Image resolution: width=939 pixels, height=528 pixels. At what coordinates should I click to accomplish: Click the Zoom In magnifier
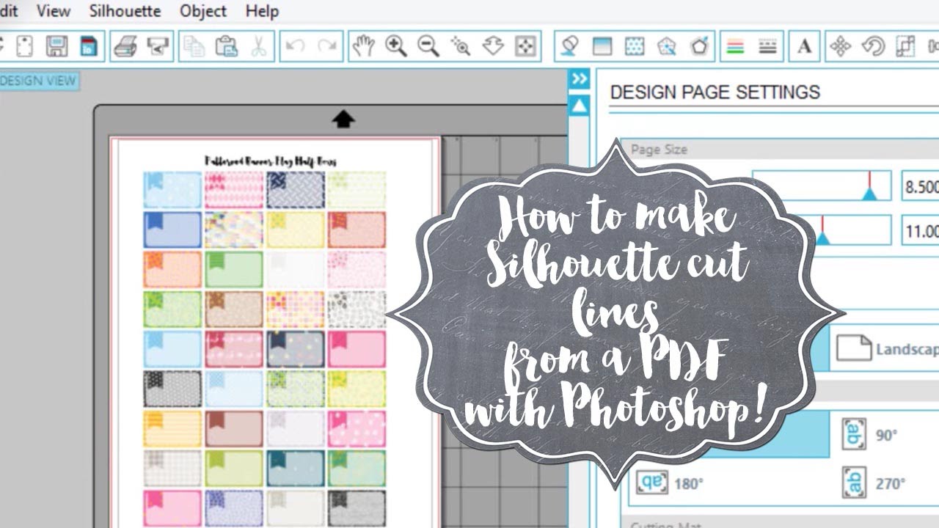(396, 46)
